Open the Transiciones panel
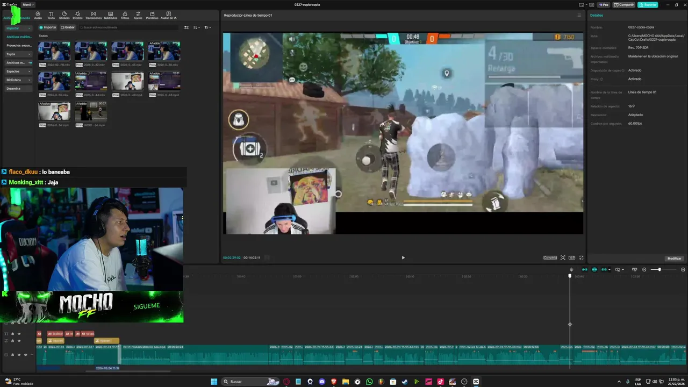The width and height of the screenshot is (688, 387). 93,15
